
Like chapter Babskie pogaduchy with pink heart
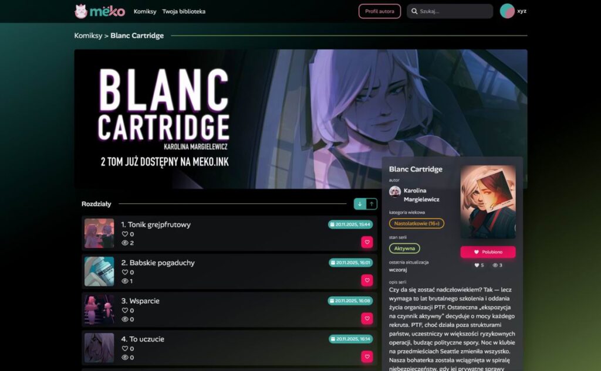(367, 280)
